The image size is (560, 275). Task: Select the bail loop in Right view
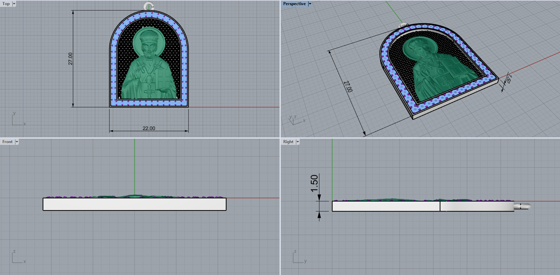click(x=522, y=206)
